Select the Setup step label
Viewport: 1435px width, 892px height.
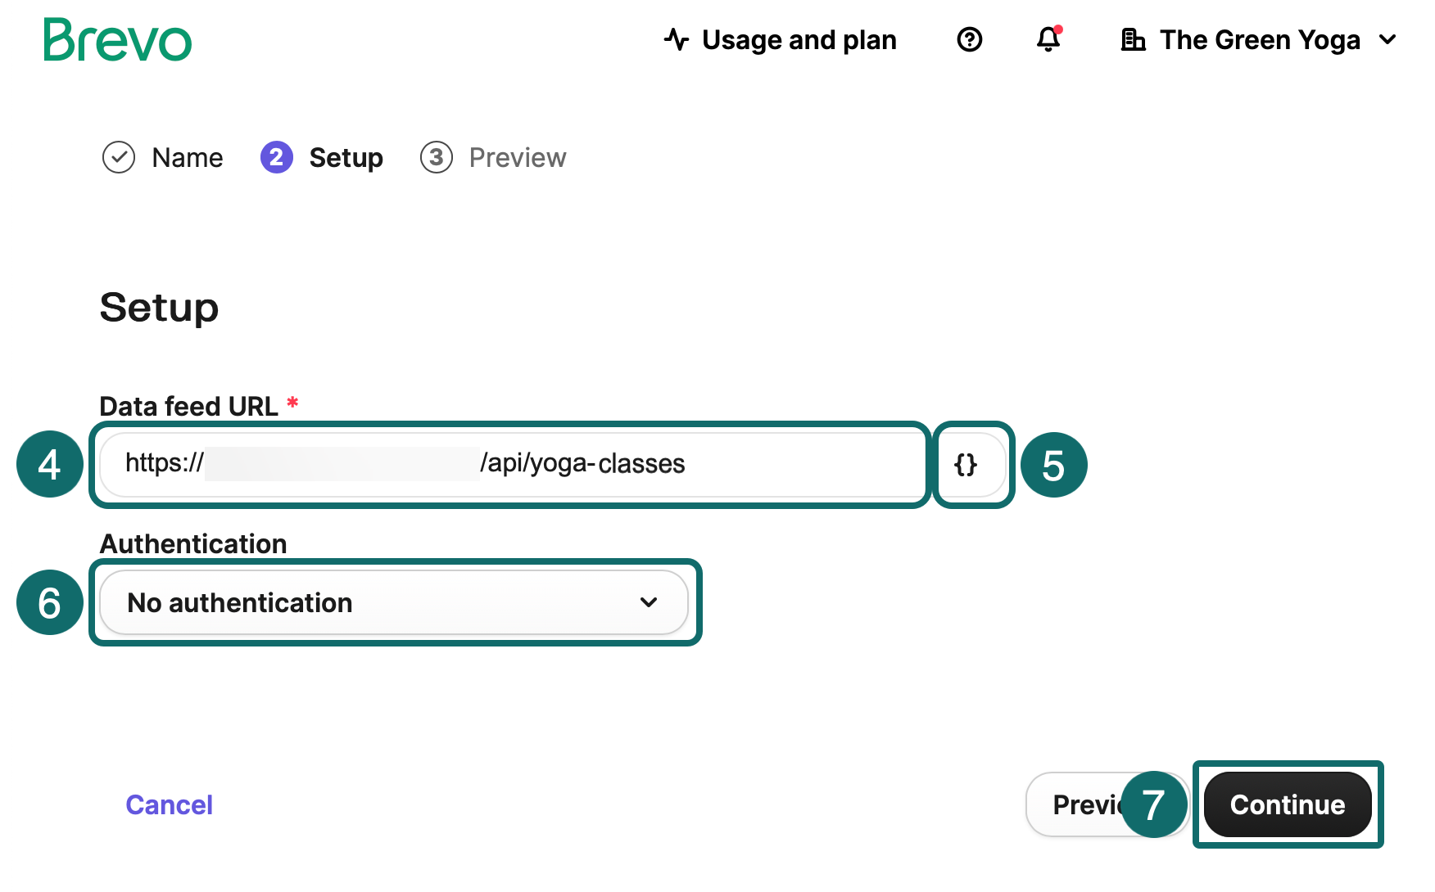(x=346, y=157)
